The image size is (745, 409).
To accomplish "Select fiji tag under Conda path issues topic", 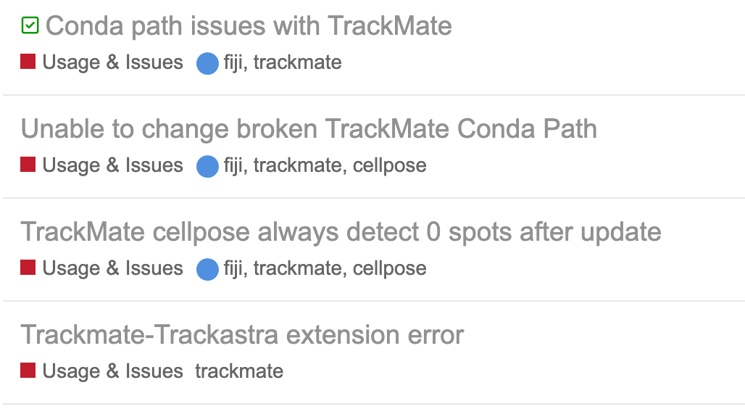I will click(233, 62).
